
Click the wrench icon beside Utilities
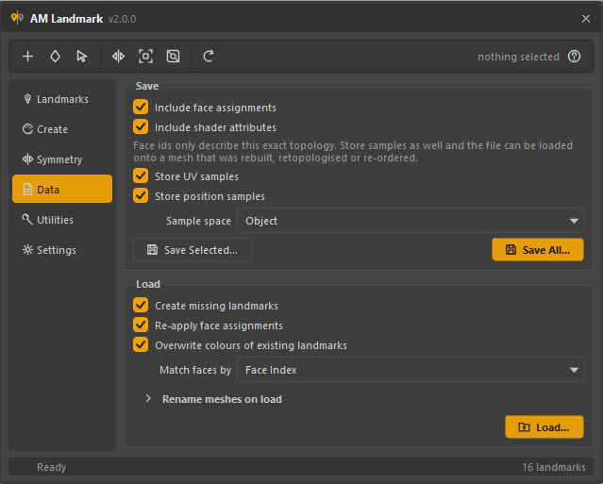coord(27,219)
